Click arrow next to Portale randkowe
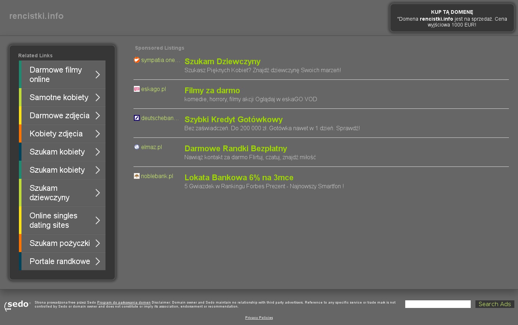 coord(97,262)
